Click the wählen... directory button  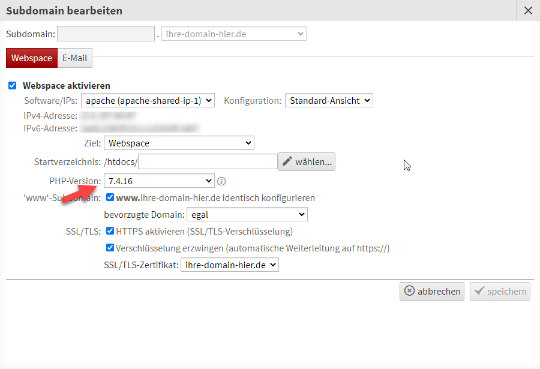pos(306,161)
